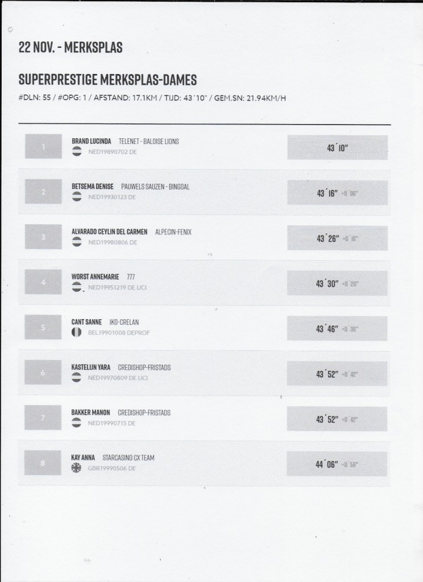This screenshot has width=423, height=582.
Task: Click the flag icon under Bakker Manon
Action: [77, 423]
